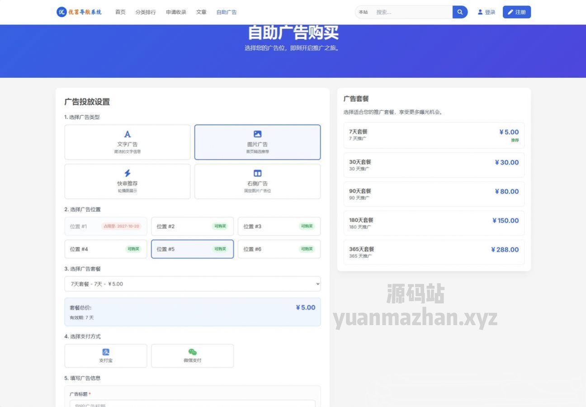586x407 pixels.
Task: Open the 选择广告套餐 dropdown
Action: [192, 284]
